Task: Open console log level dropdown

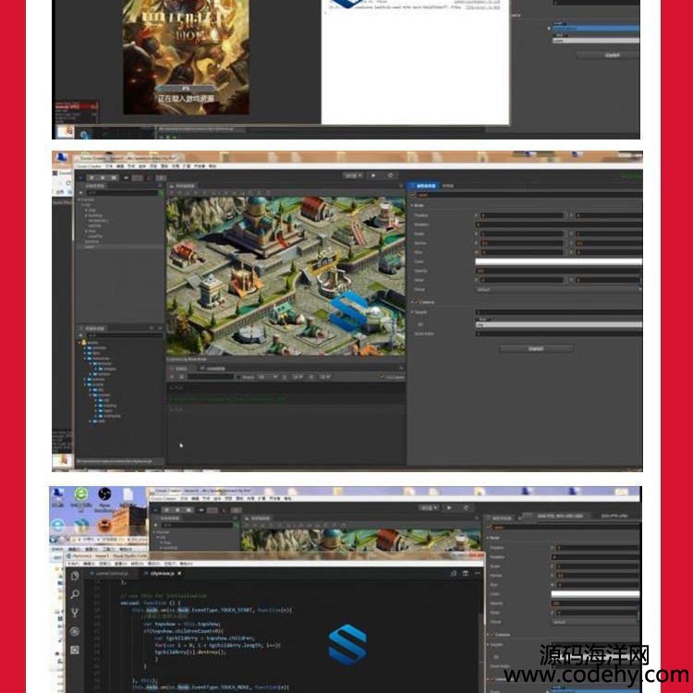Action: 267,377
